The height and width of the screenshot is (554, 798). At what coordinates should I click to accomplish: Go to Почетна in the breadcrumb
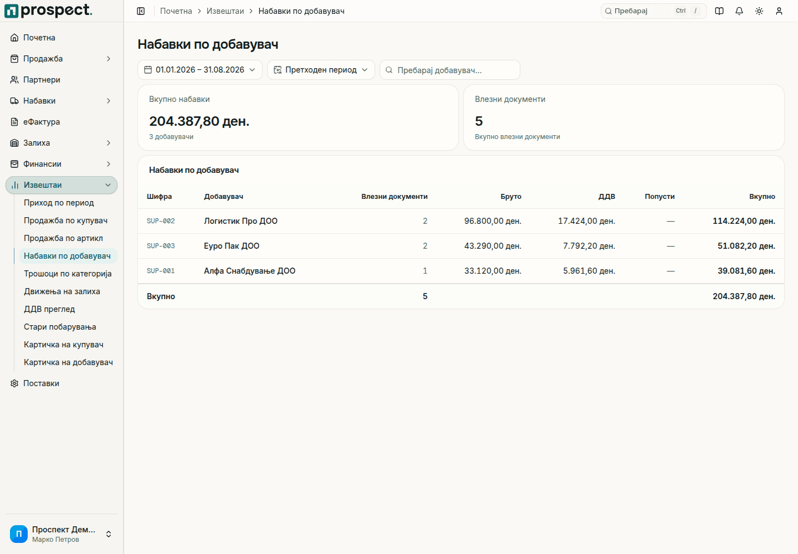[x=176, y=11]
